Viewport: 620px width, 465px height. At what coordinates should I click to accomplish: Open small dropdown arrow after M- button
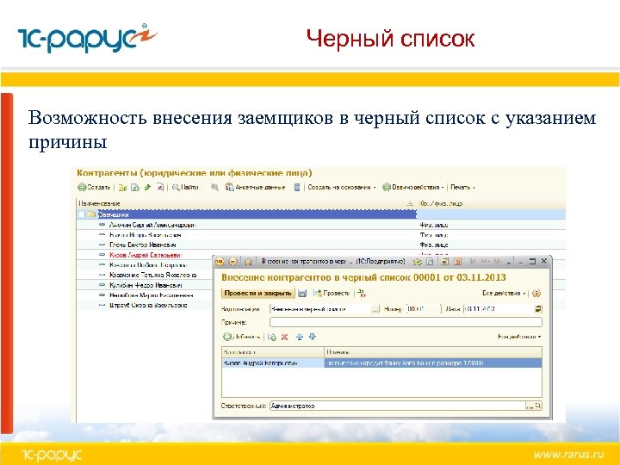pyautogui.click(x=509, y=262)
